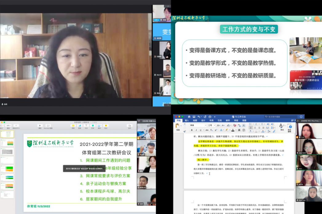Apply character border in Word

(244, 125)
